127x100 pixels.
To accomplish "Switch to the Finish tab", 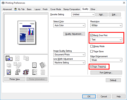I will click(45, 9).
